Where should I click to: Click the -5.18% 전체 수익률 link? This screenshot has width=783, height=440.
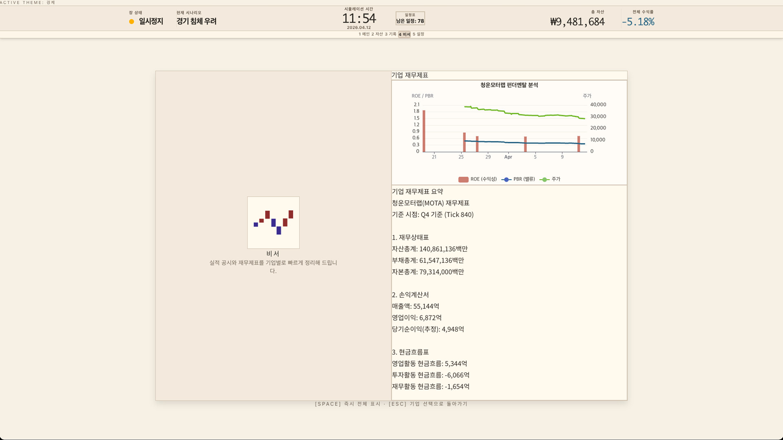(638, 22)
